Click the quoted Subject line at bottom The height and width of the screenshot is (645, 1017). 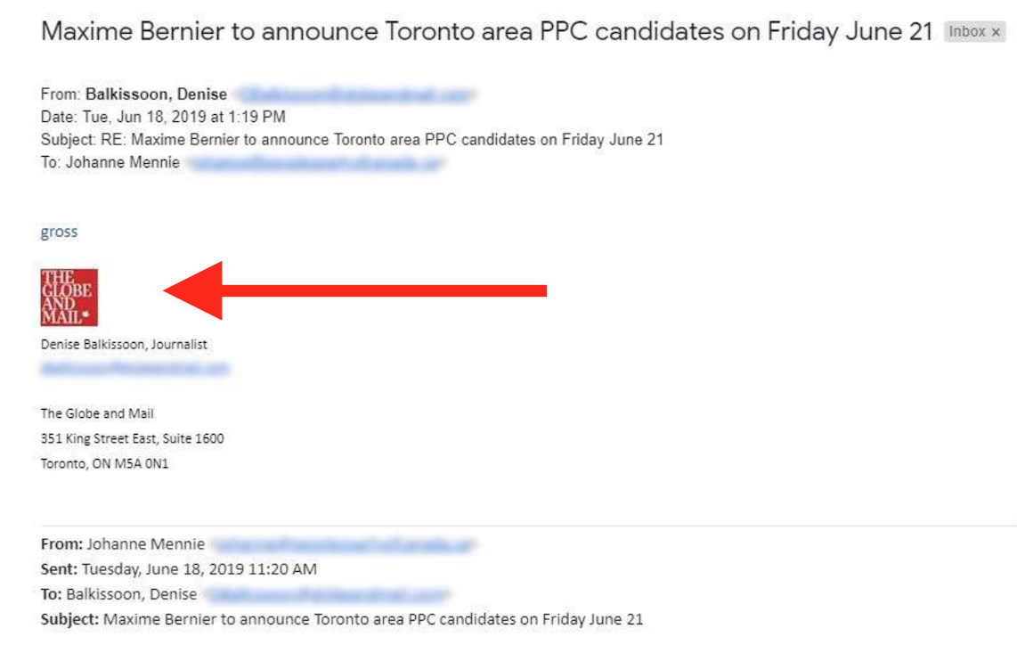[342, 619]
